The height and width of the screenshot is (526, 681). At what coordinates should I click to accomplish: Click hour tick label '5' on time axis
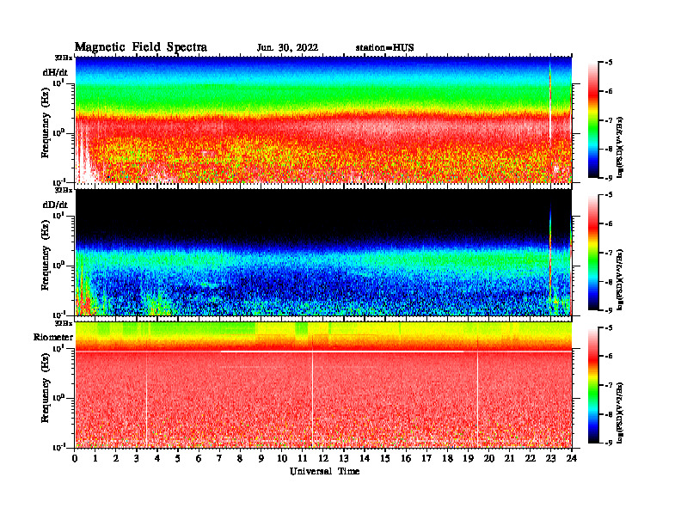click(178, 458)
